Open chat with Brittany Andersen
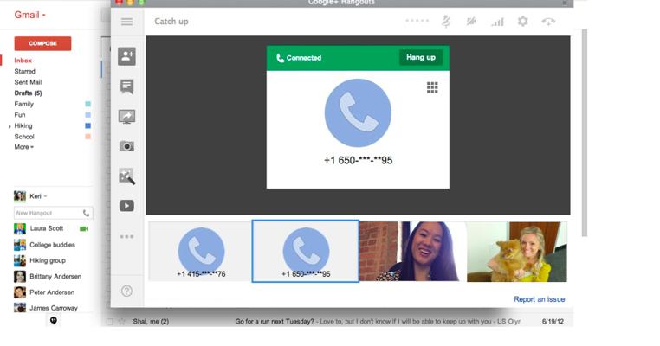Viewport: 660px width, 346px height. pos(55,277)
